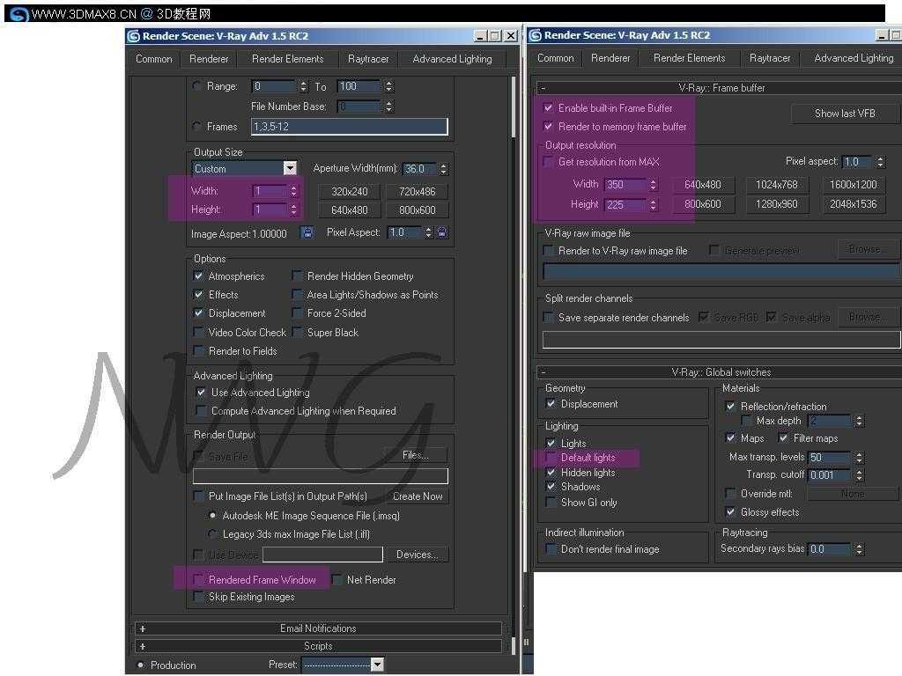Click the Output Size Height field
The width and height of the screenshot is (902, 676).
(x=270, y=209)
